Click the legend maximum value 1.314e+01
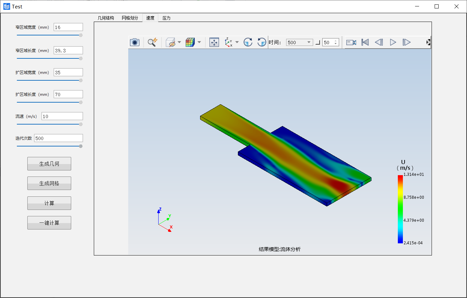Viewport: 467px width, 298px height. coord(414,174)
